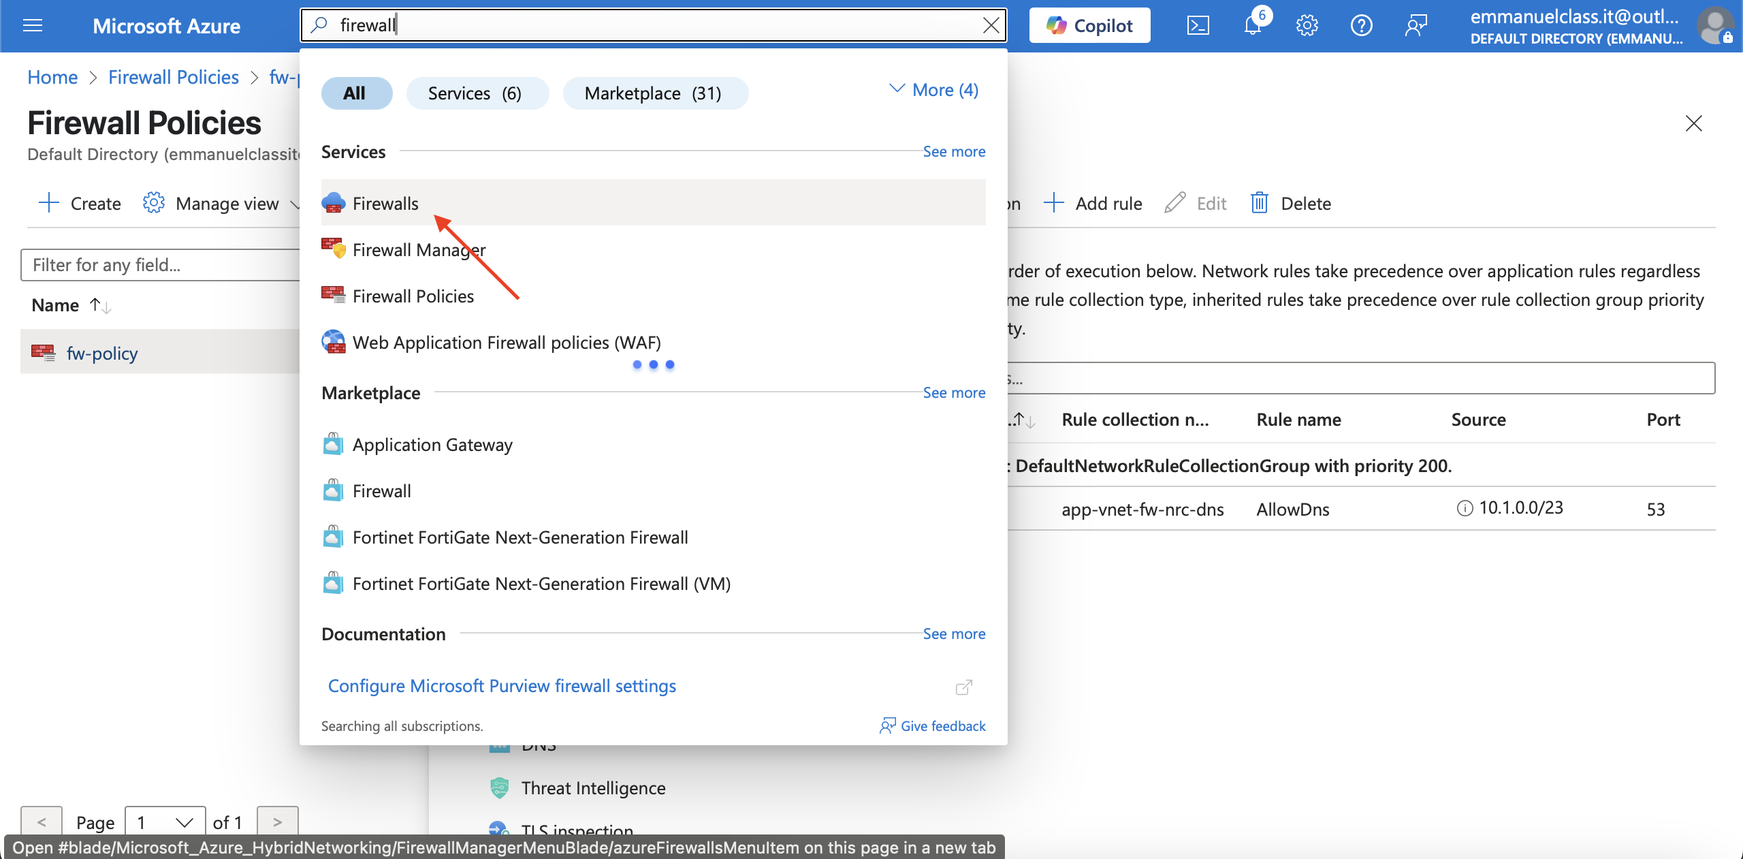Open Firewalls service result
The height and width of the screenshot is (859, 1743).
pyautogui.click(x=654, y=203)
